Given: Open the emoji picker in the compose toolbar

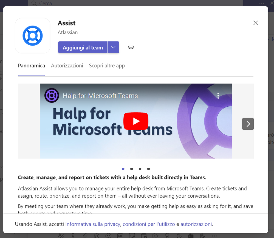Looking at the screenshot, I should [x=108, y=236].
